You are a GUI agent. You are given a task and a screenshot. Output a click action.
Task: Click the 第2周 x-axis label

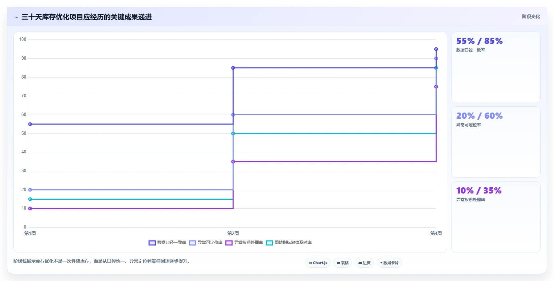(233, 233)
